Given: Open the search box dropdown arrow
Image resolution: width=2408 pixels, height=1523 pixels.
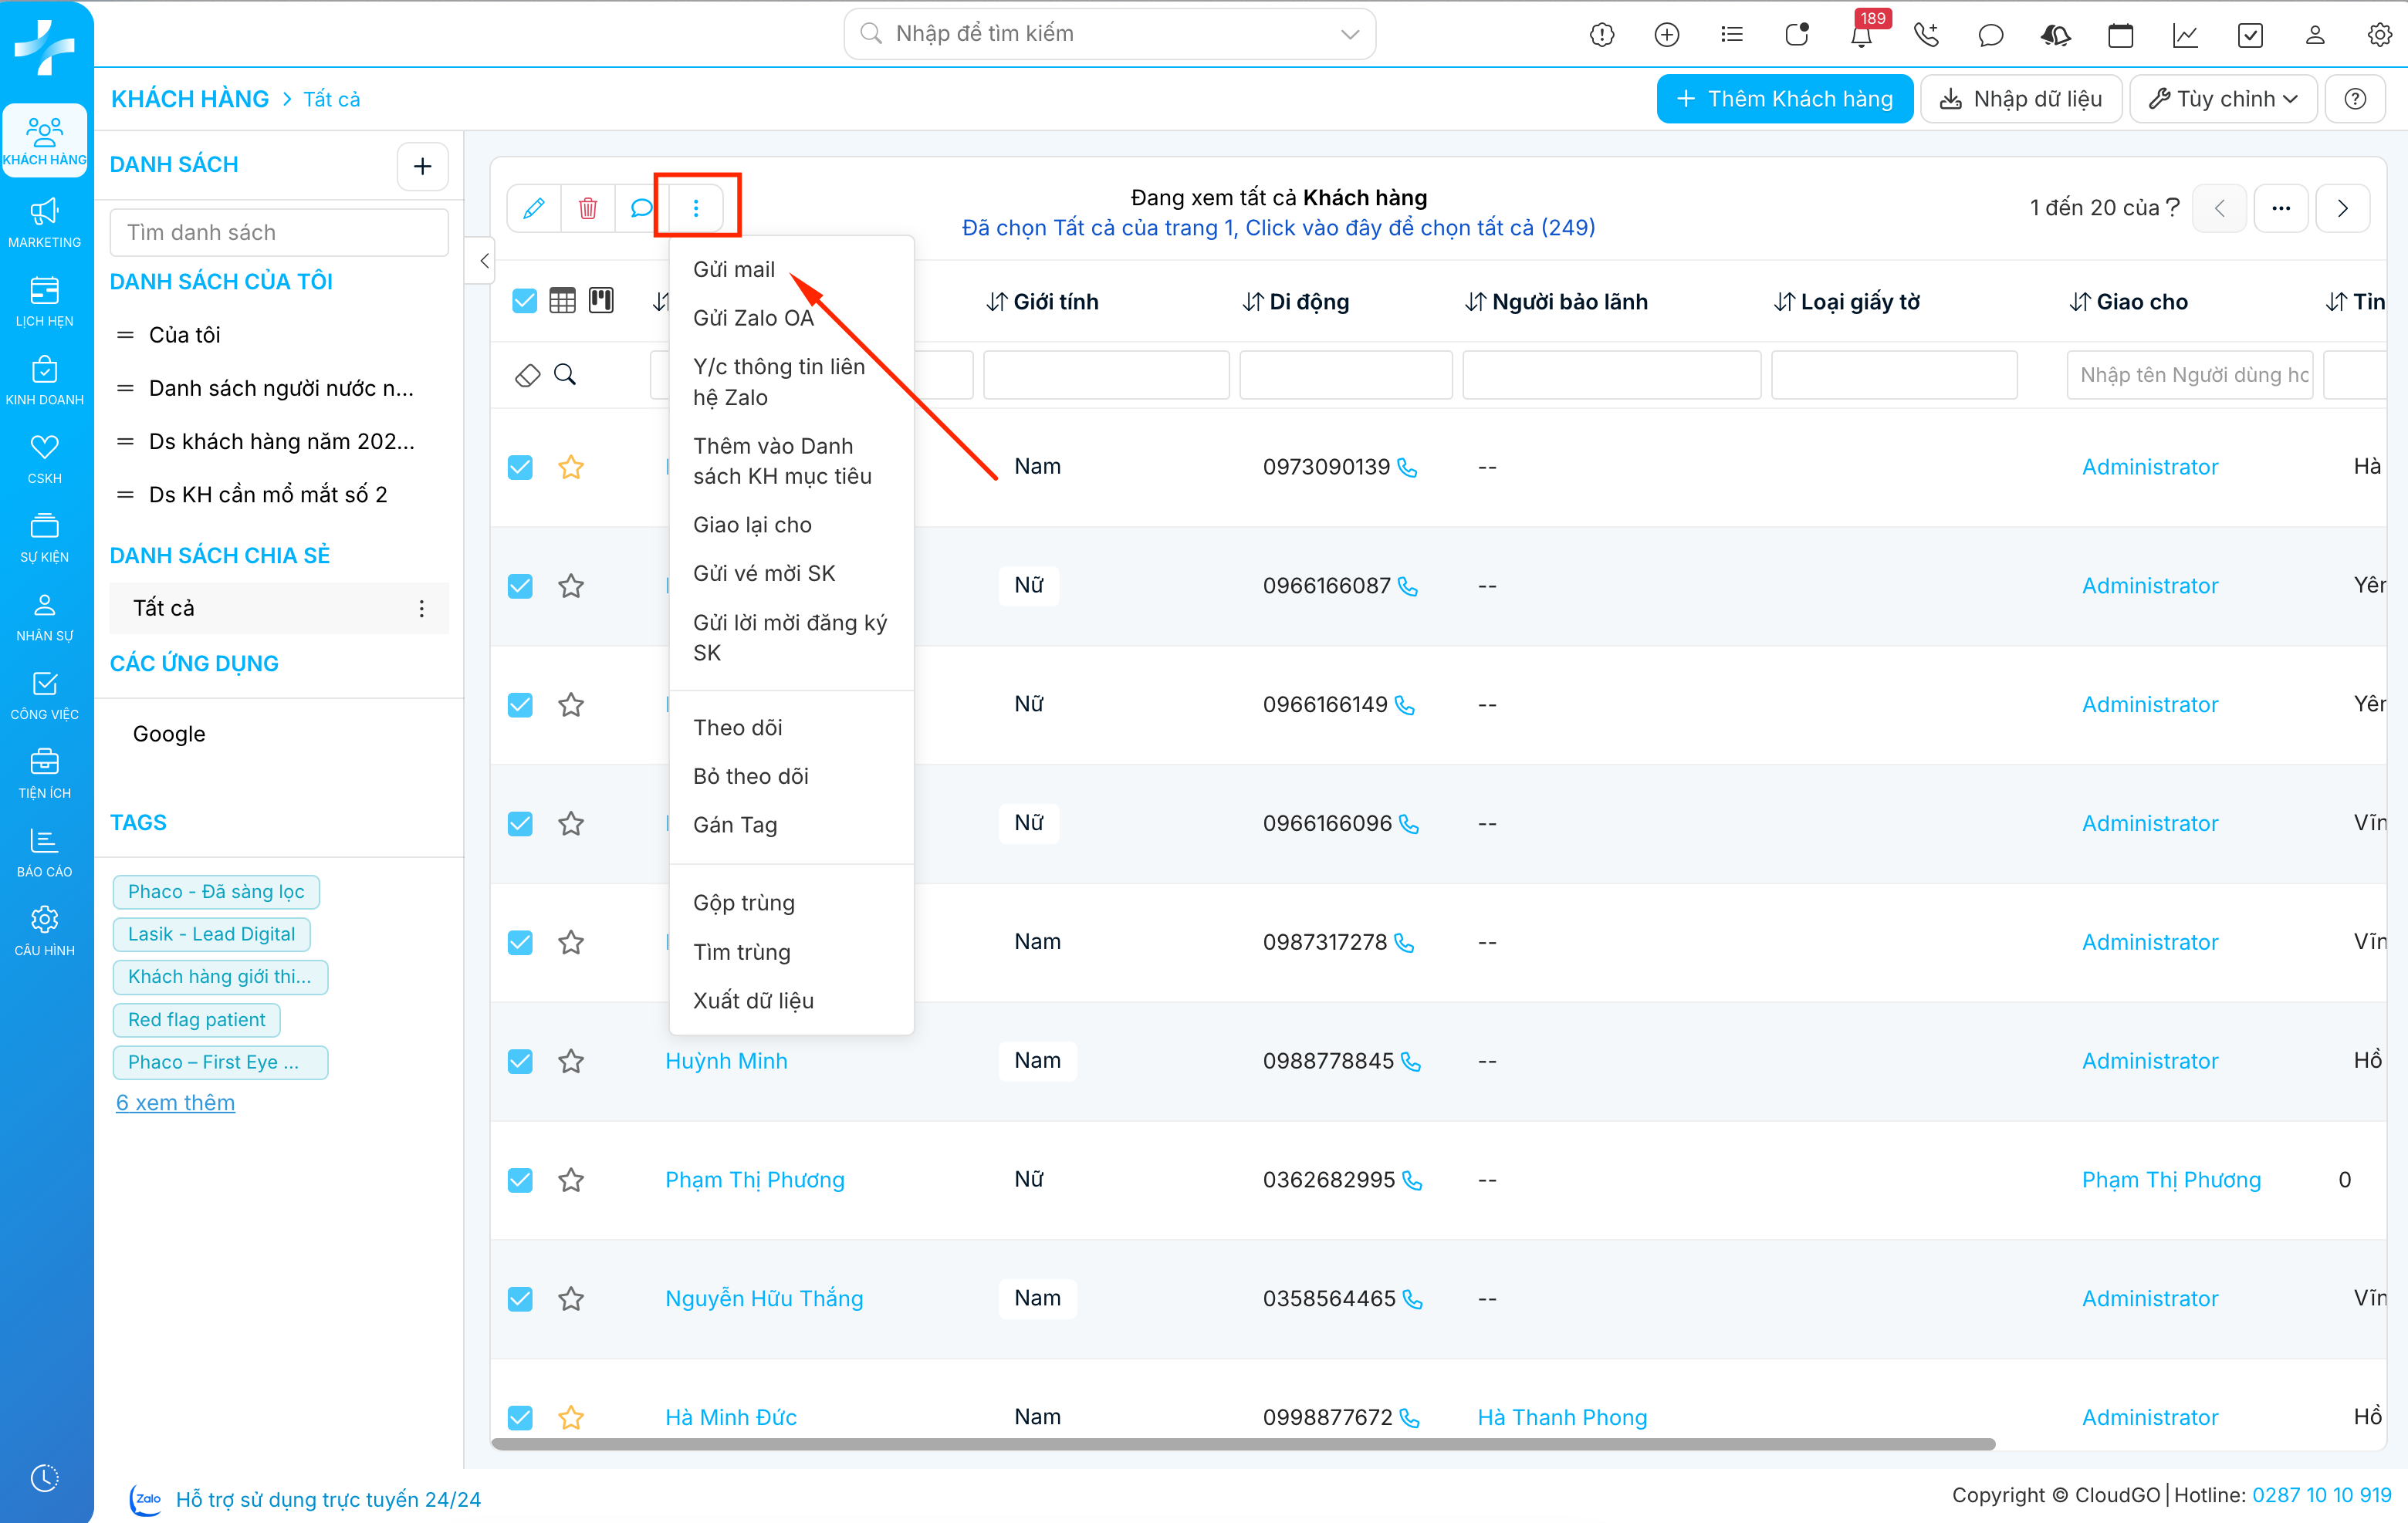Looking at the screenshot, I should (x=1349, y=34).
